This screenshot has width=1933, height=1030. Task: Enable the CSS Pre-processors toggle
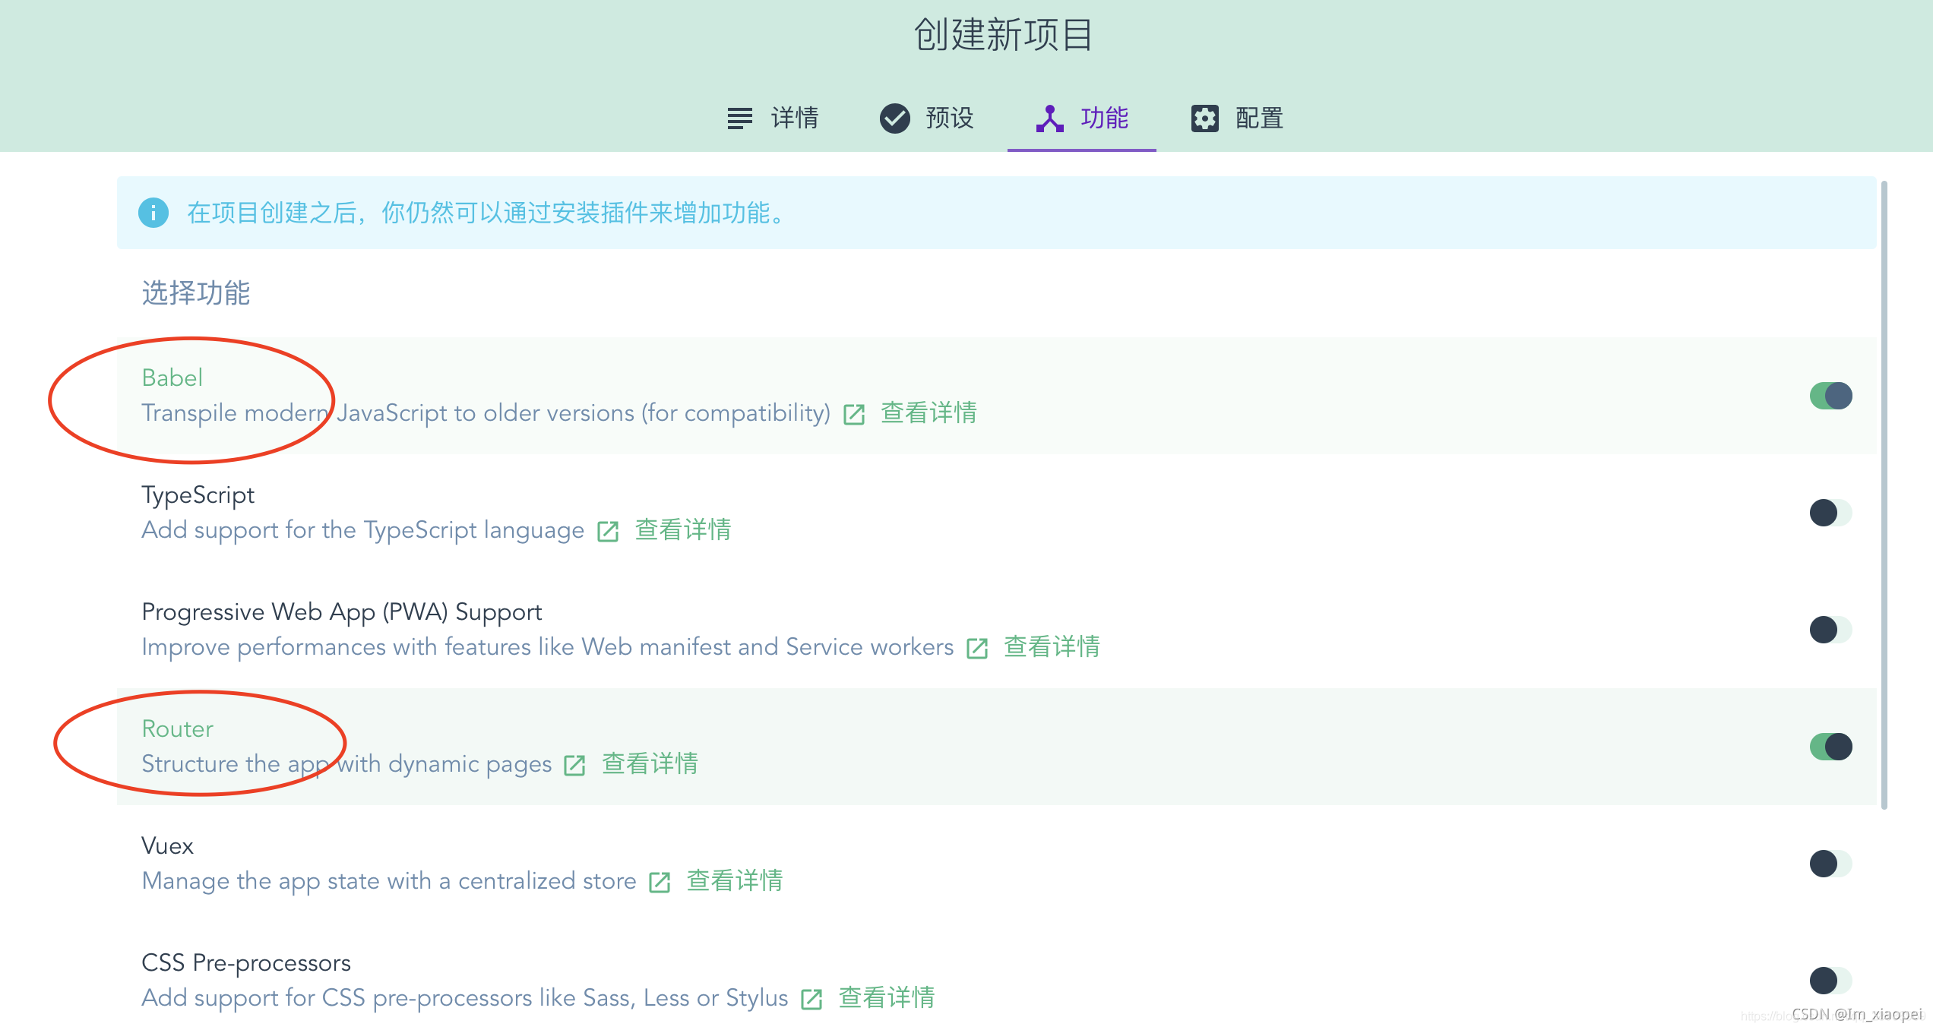(x=1830, y=981)
